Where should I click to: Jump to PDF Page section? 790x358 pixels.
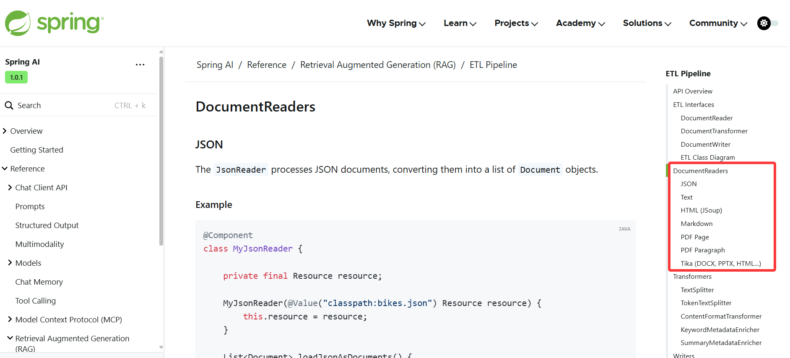click(695, 237)
